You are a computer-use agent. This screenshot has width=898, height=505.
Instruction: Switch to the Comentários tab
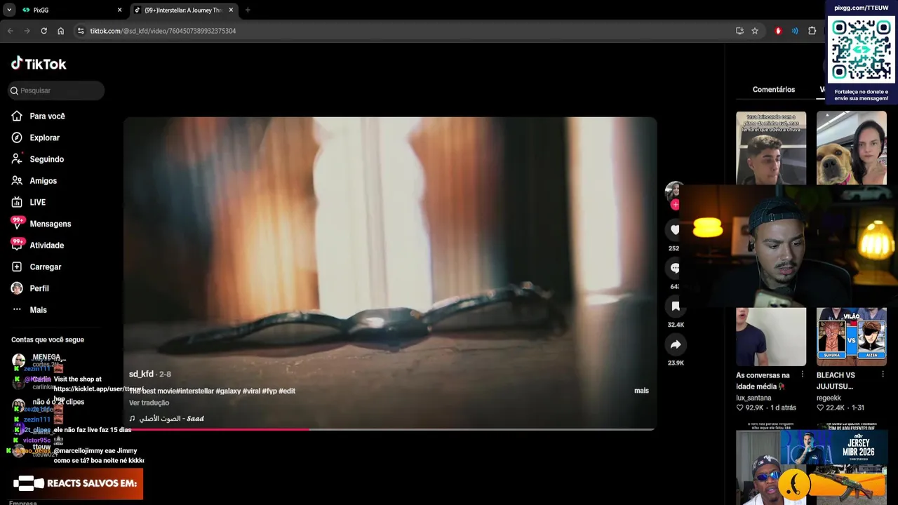[774, 90]
